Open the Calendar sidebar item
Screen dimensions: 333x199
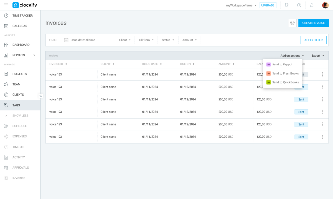click(x=20, y=26)
